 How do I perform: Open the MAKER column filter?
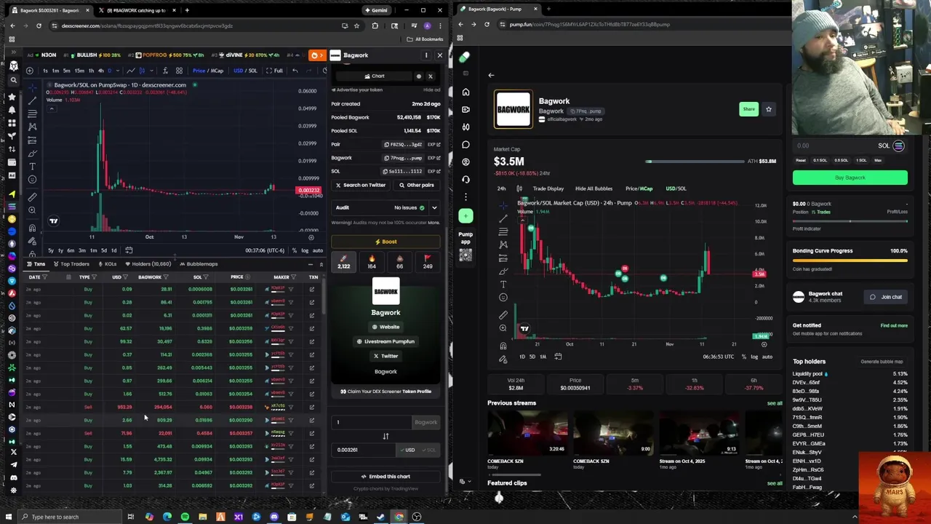click(295, 277)
